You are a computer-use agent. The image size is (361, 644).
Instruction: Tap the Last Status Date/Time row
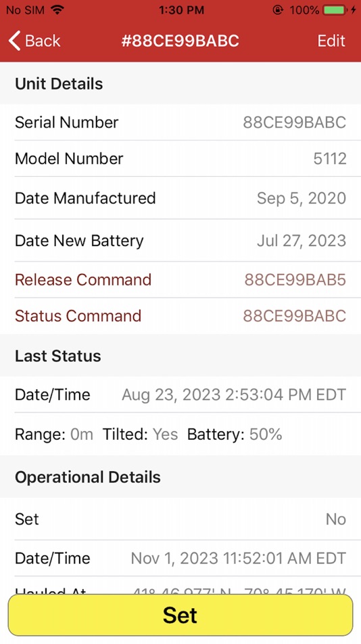point(180,395)
